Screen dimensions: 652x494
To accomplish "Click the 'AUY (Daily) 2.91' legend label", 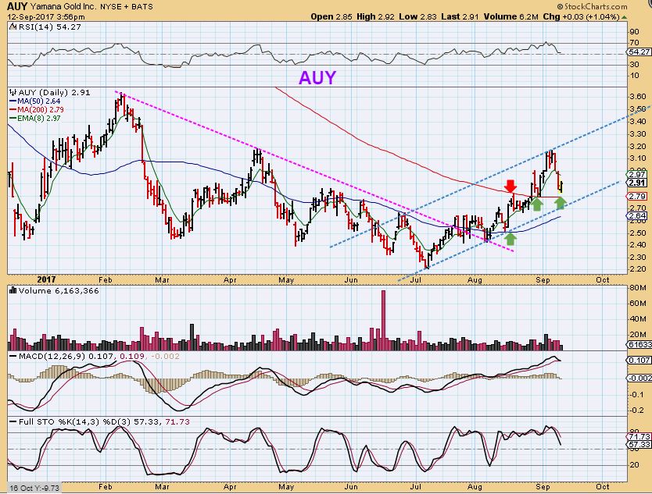I will [54, 92].
